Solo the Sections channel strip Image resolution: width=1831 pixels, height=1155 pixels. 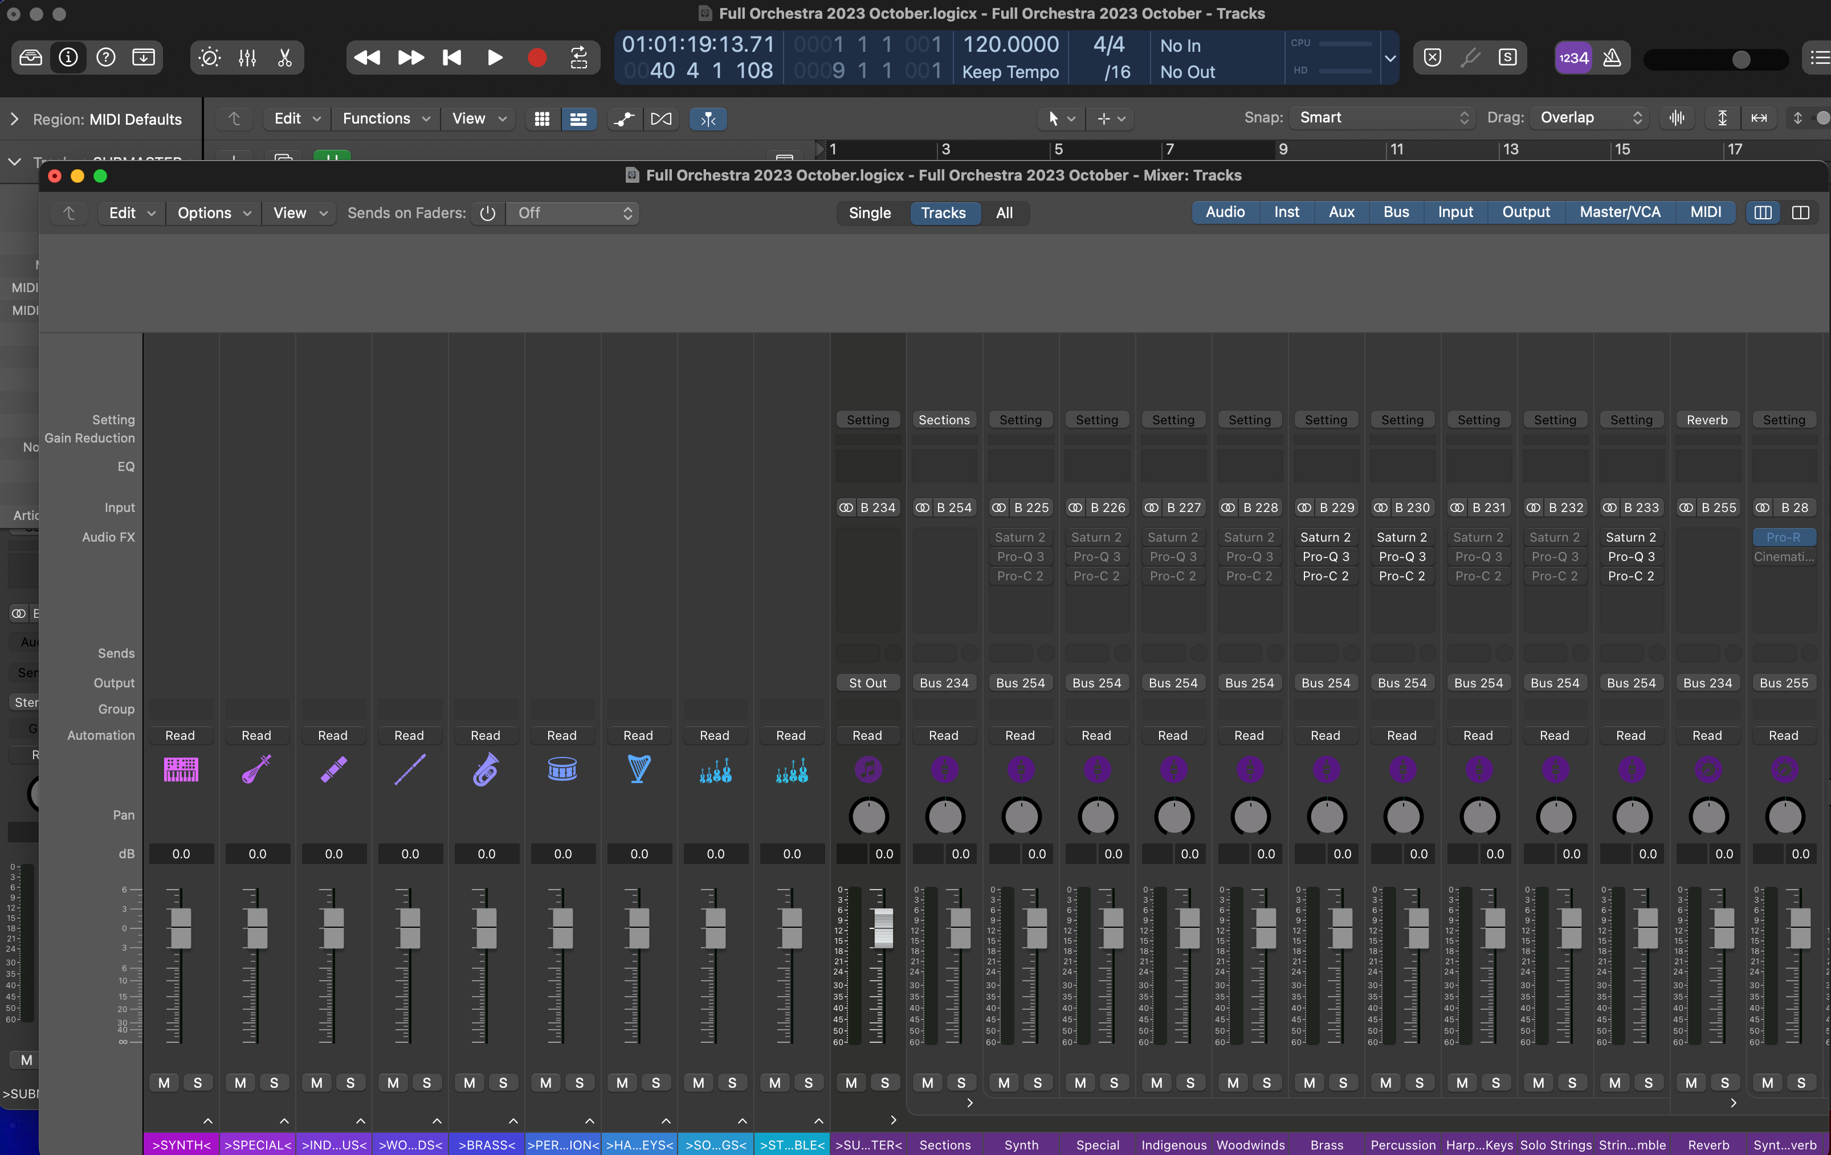click(961, 1083)
